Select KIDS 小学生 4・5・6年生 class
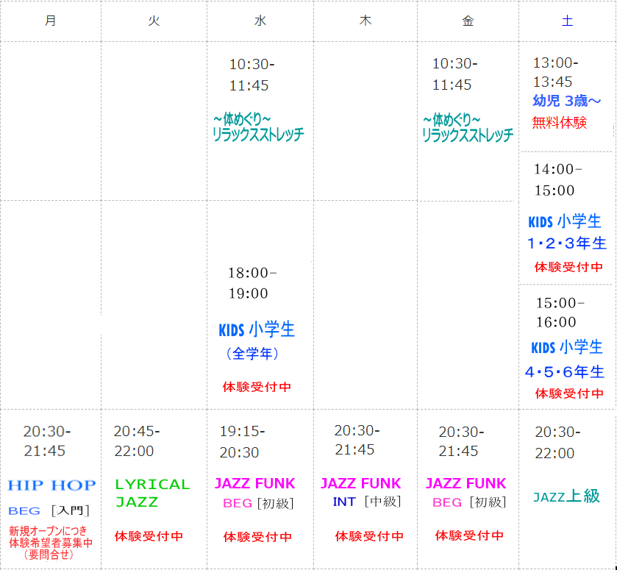Viewport: 617px width, 570px height. 567,359
